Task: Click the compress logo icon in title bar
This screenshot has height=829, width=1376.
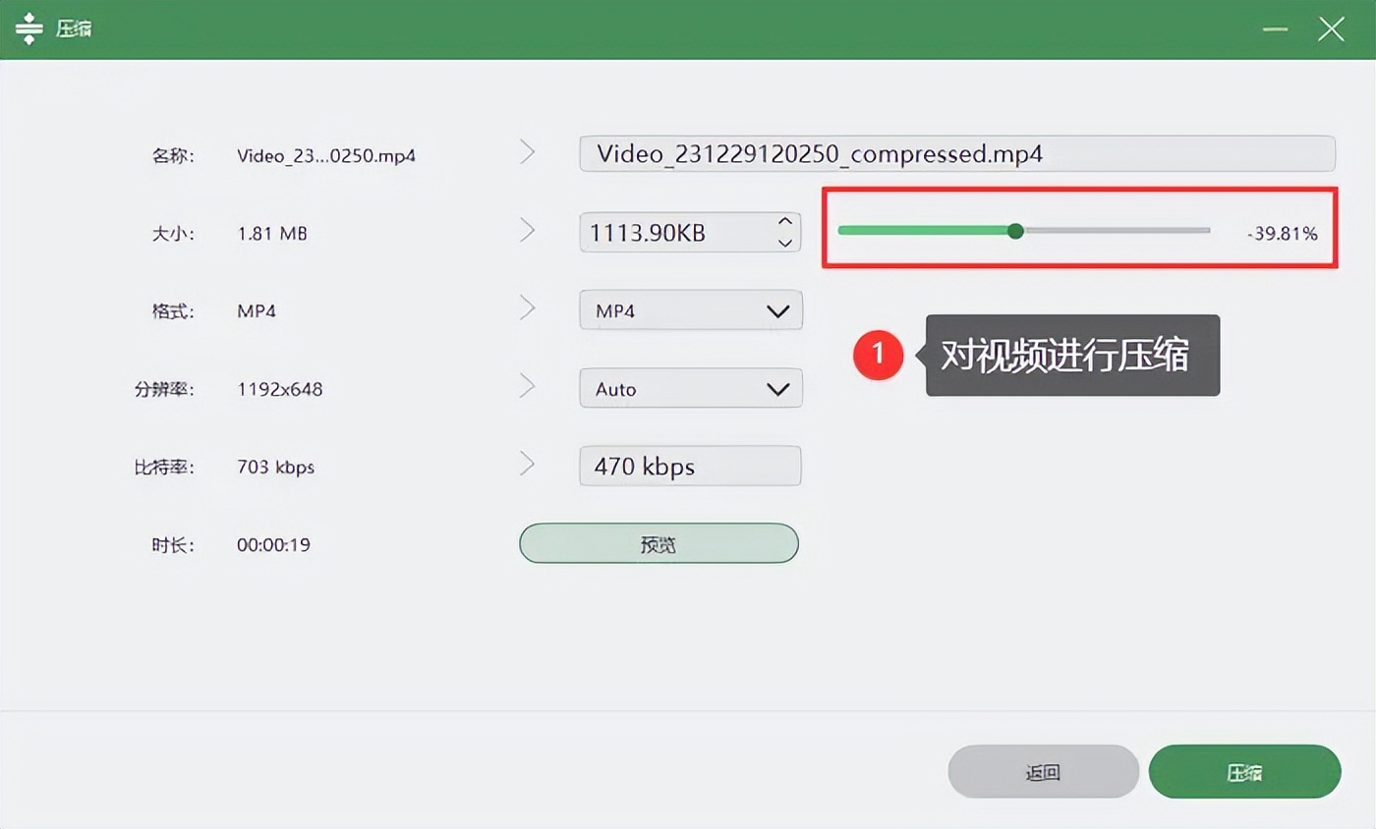Action: (29, 28)
